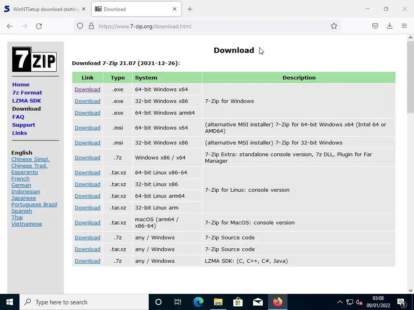Open the Firefox downloads panel icon
This screenshot has width=414, height=310.
click(389, 26)
